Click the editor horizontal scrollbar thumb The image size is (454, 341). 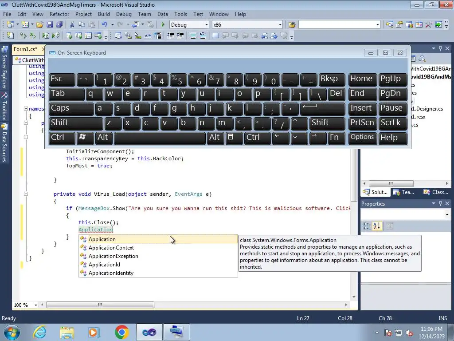click(100, 305)
